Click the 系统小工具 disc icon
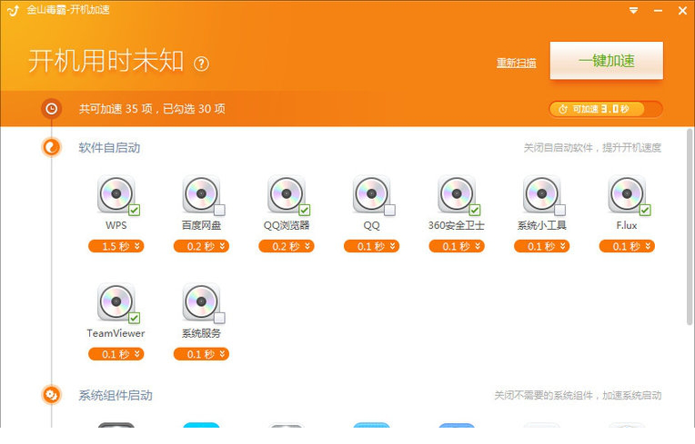 [541, 193]
